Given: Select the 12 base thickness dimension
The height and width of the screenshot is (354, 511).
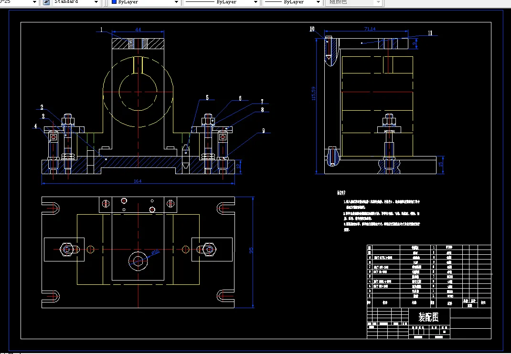Looking at the screenshot, I should (239, 166).
